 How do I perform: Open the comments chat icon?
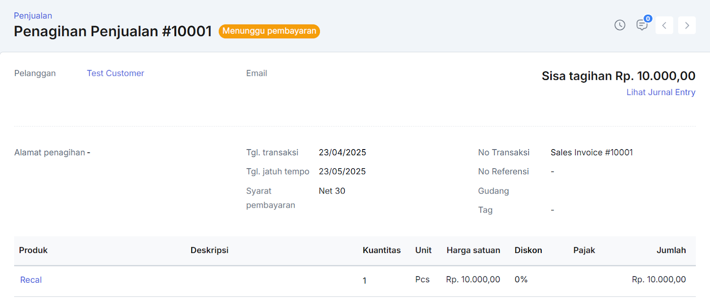[641, 26]
